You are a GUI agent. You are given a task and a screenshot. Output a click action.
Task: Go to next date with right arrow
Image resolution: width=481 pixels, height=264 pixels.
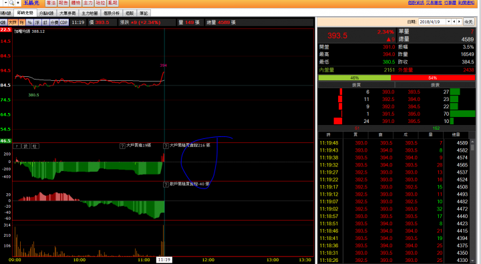459,22
